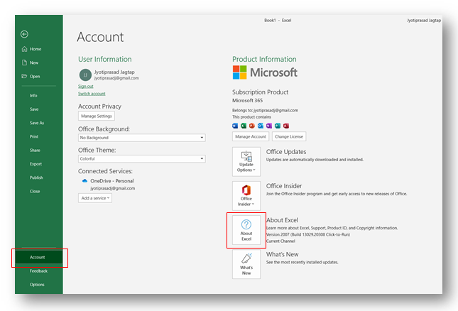The height and width of the screenshot is (311, 458).
Task: Click the Switch account link
Action: click(x=92, y=94)
